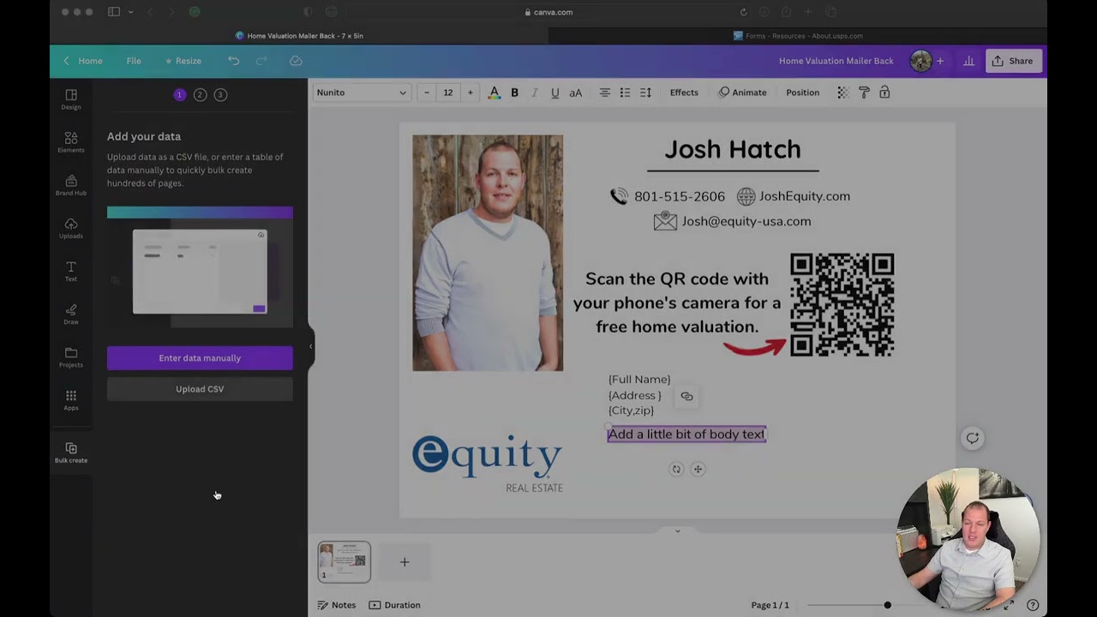Image resolution: width=1097 pixels, height=617 pixels.
Task: Click the move handle below text box
Action: pos(698,469)
